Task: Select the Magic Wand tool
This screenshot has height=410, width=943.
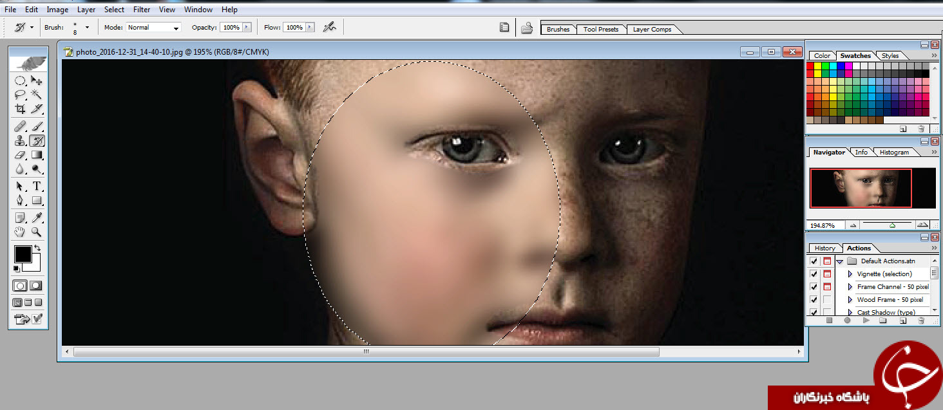Action: tap(37, 95)
